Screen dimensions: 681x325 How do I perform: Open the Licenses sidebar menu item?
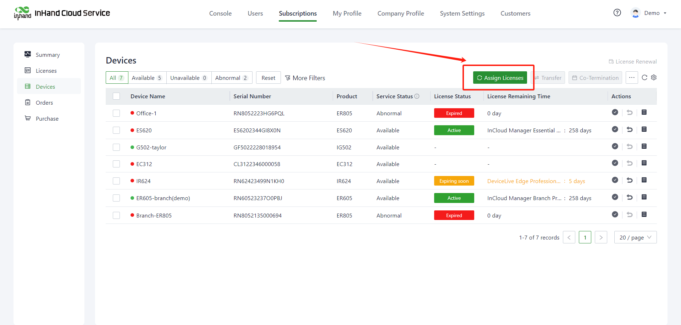[x=46, y=71]
